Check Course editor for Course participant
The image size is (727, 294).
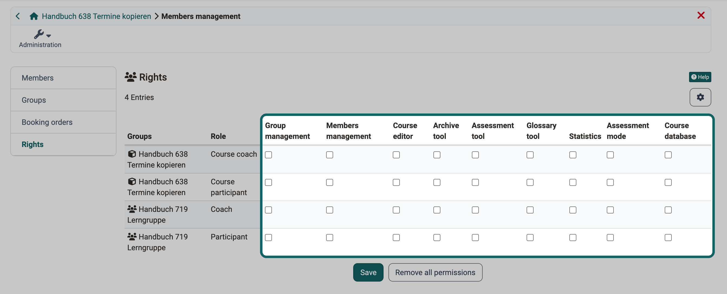[x=396, y=182]
